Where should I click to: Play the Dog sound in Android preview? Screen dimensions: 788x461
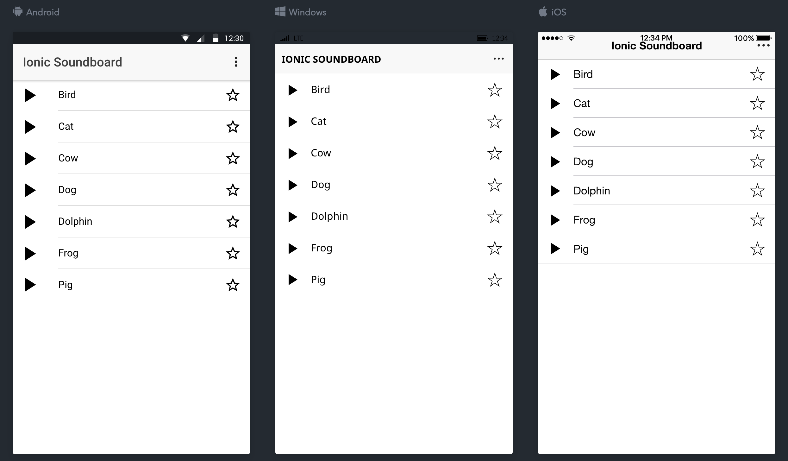pyautogui.click(x=30, y=190)
